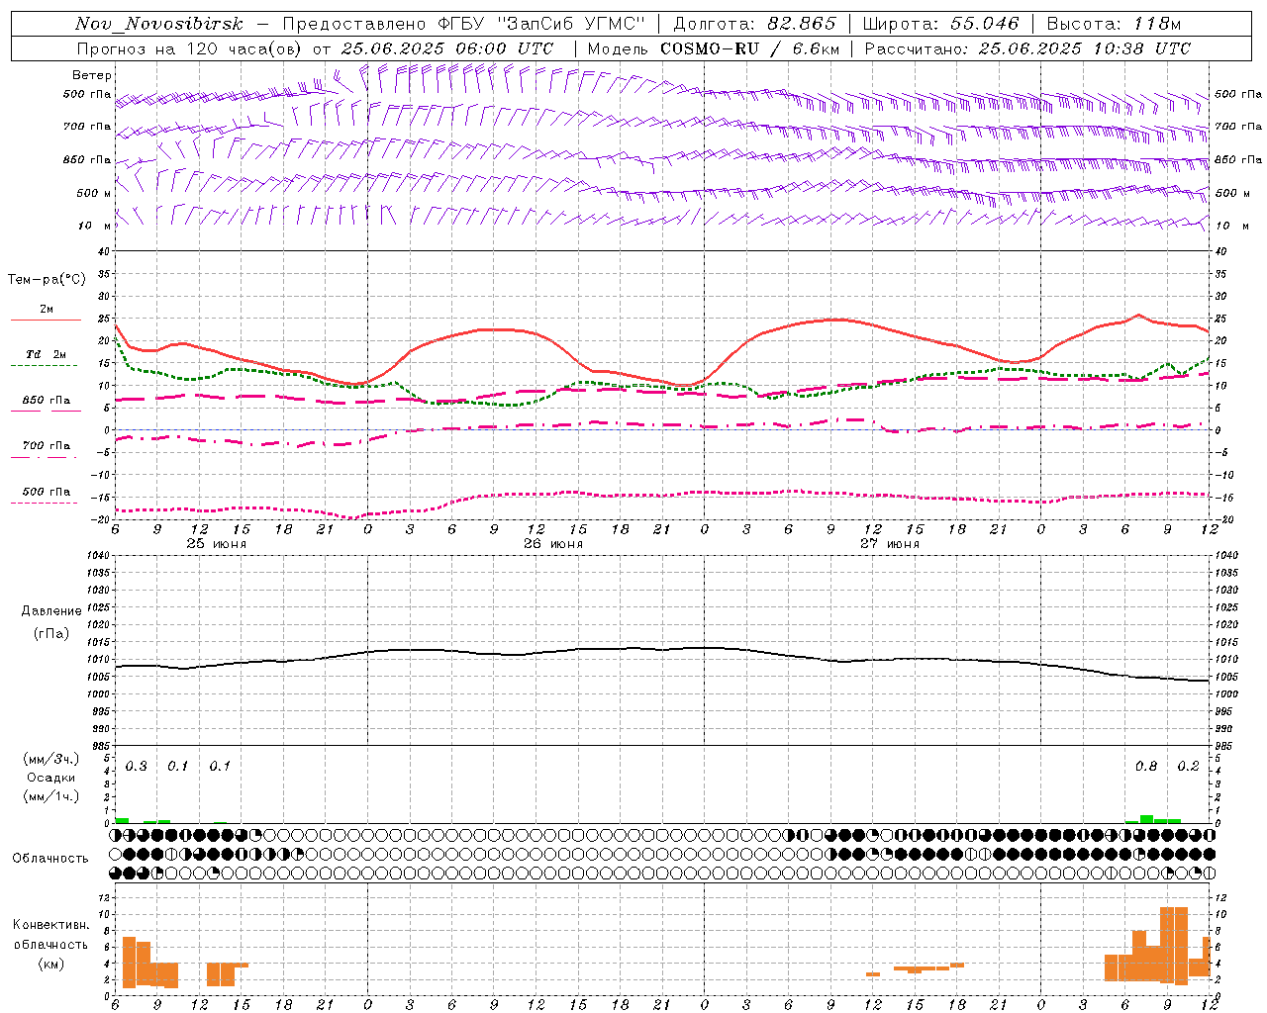Click the 2м temperature legend entry
Screen dimensions: 1267x1013
(x=47, y=309)
